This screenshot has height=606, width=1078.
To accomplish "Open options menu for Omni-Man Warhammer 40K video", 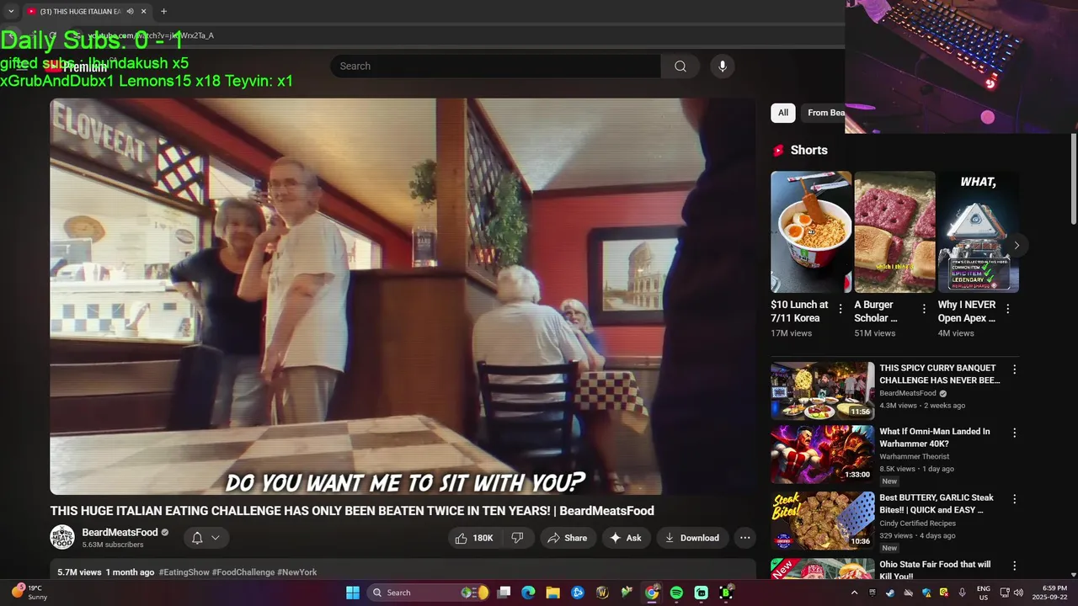I will tap(1014, 433).
